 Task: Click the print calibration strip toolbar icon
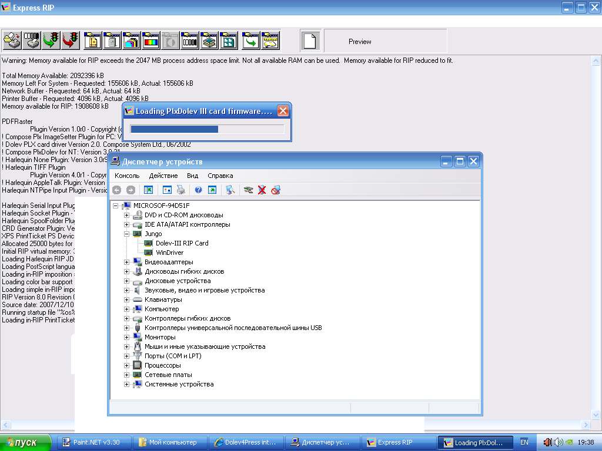click(32, 41)
